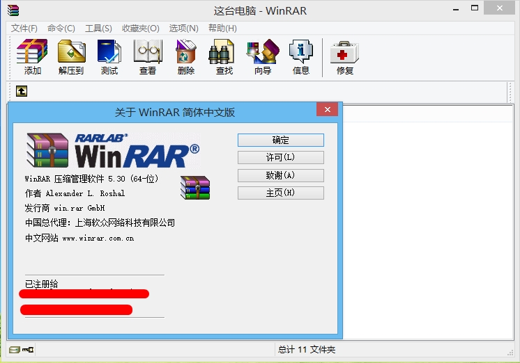
Task: Click the author text Alexander L. Roshal
Action: [85, 193]
